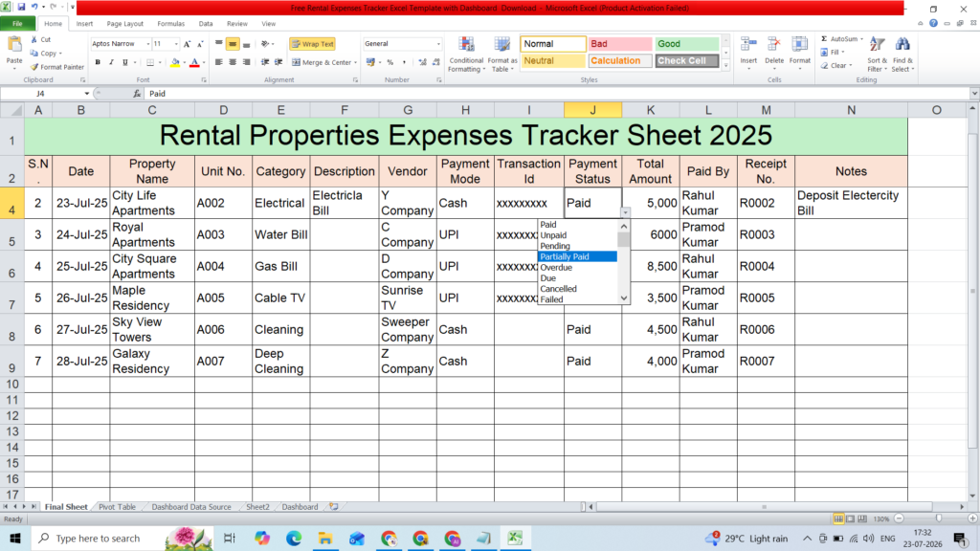Viewport: 980px width, 551px height.
Task: Click the Insert Function fx icon
Action: tap(137, 94)
